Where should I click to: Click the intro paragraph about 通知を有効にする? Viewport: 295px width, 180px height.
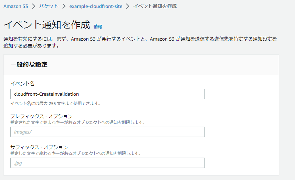(140, 42)
